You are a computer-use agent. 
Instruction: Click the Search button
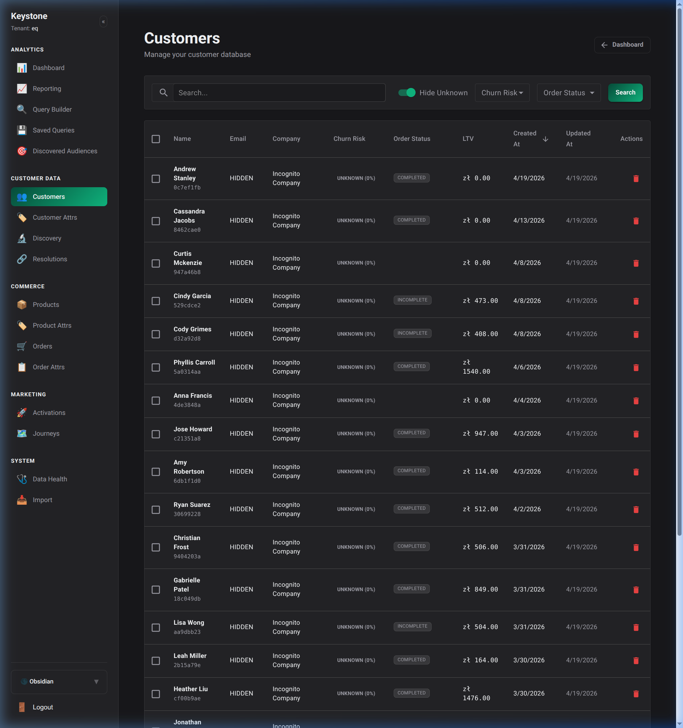coord(625,93)
